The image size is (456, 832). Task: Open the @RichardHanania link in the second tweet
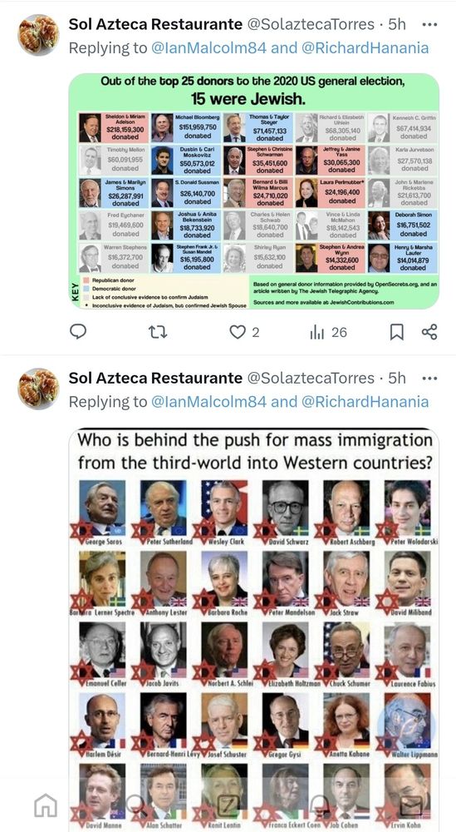(365, 402)
